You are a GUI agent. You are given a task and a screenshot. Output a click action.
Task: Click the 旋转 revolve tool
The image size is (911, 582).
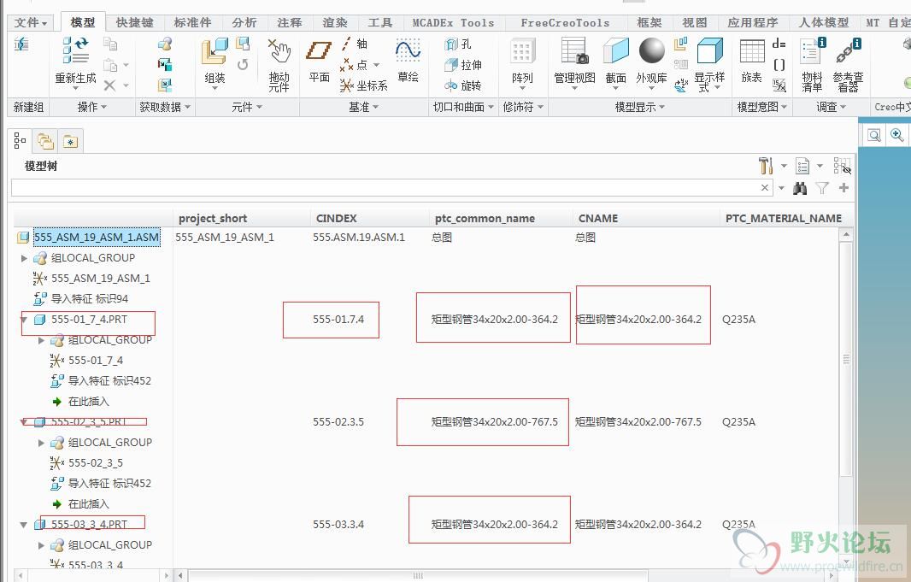463,86
